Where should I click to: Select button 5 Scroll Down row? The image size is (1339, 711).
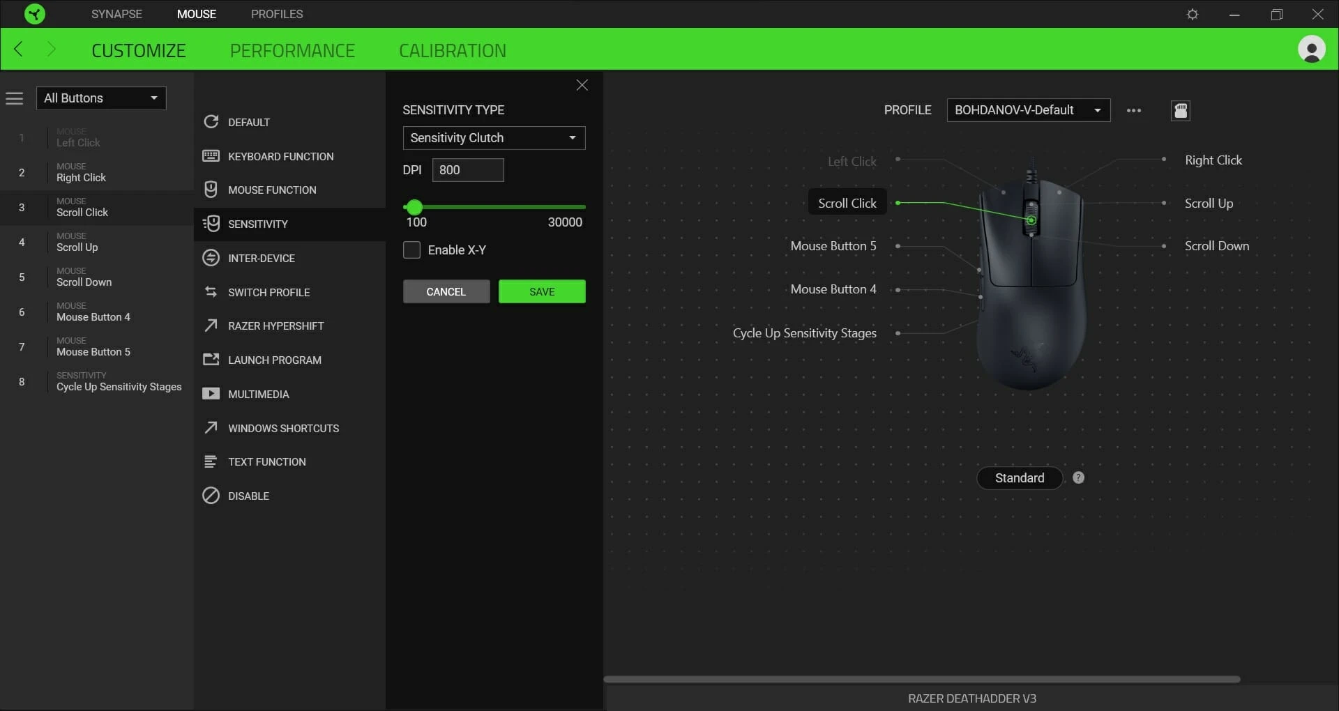click(97, 277)
